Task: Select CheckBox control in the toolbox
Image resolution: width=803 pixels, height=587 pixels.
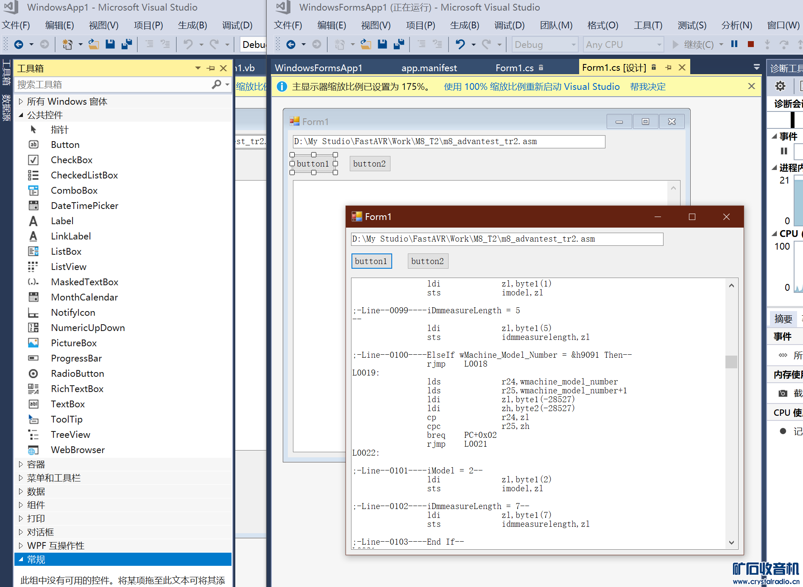Action: click(x=71, y=160)
